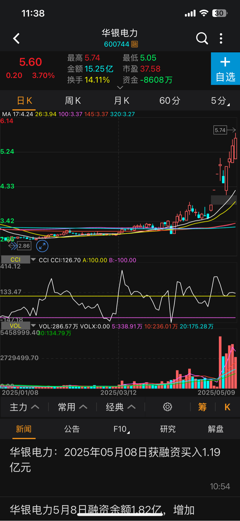
Task: Open the CCI indicator selector
Action: point(18,260)
